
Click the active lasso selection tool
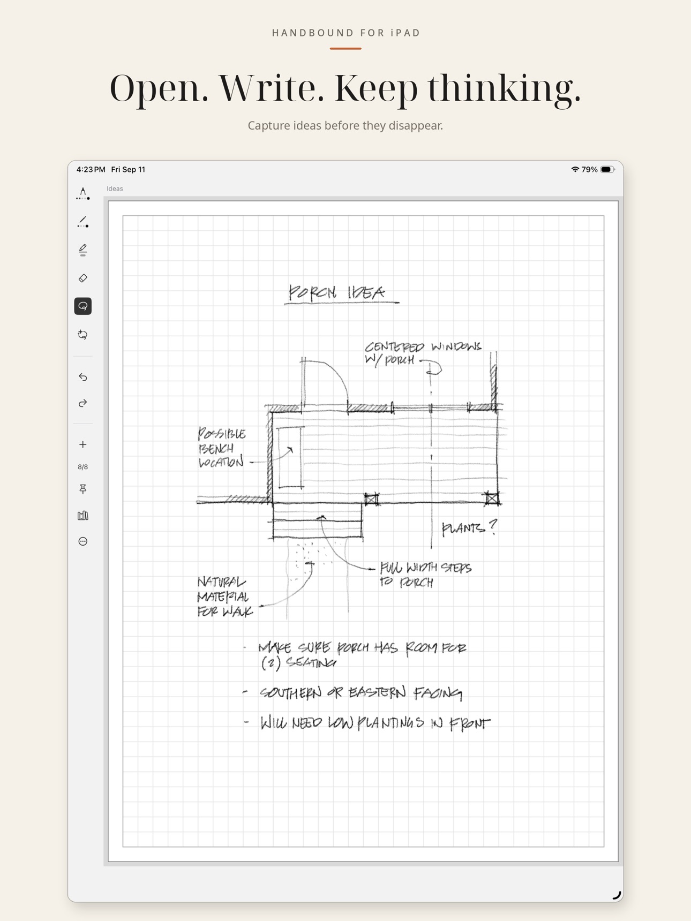point(82,306)
